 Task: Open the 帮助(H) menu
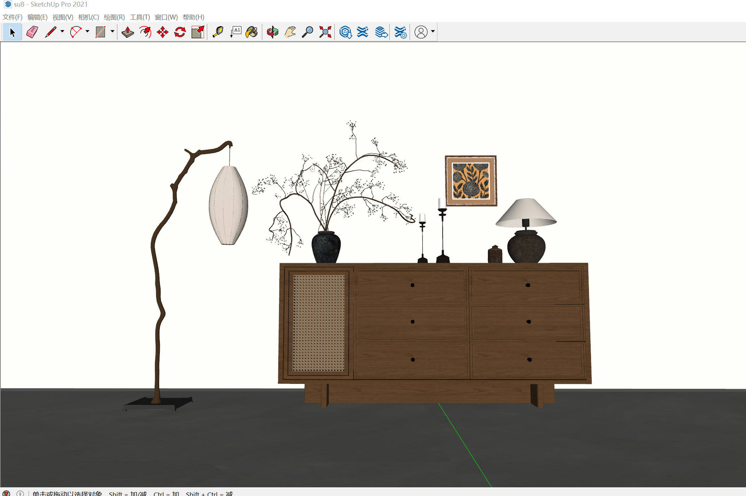193,17
